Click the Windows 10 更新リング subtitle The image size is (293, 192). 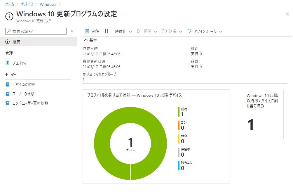click(34, 21)
